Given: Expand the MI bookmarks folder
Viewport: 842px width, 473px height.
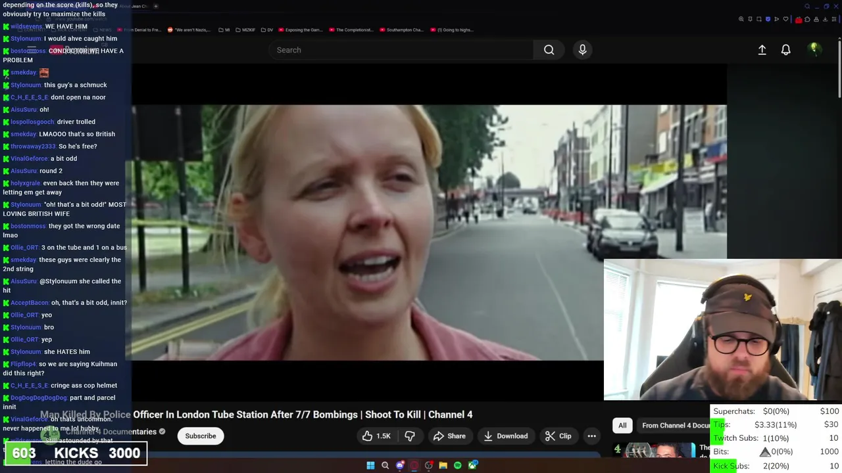Looking at the screenshot, I should click(x=224, y=30).
